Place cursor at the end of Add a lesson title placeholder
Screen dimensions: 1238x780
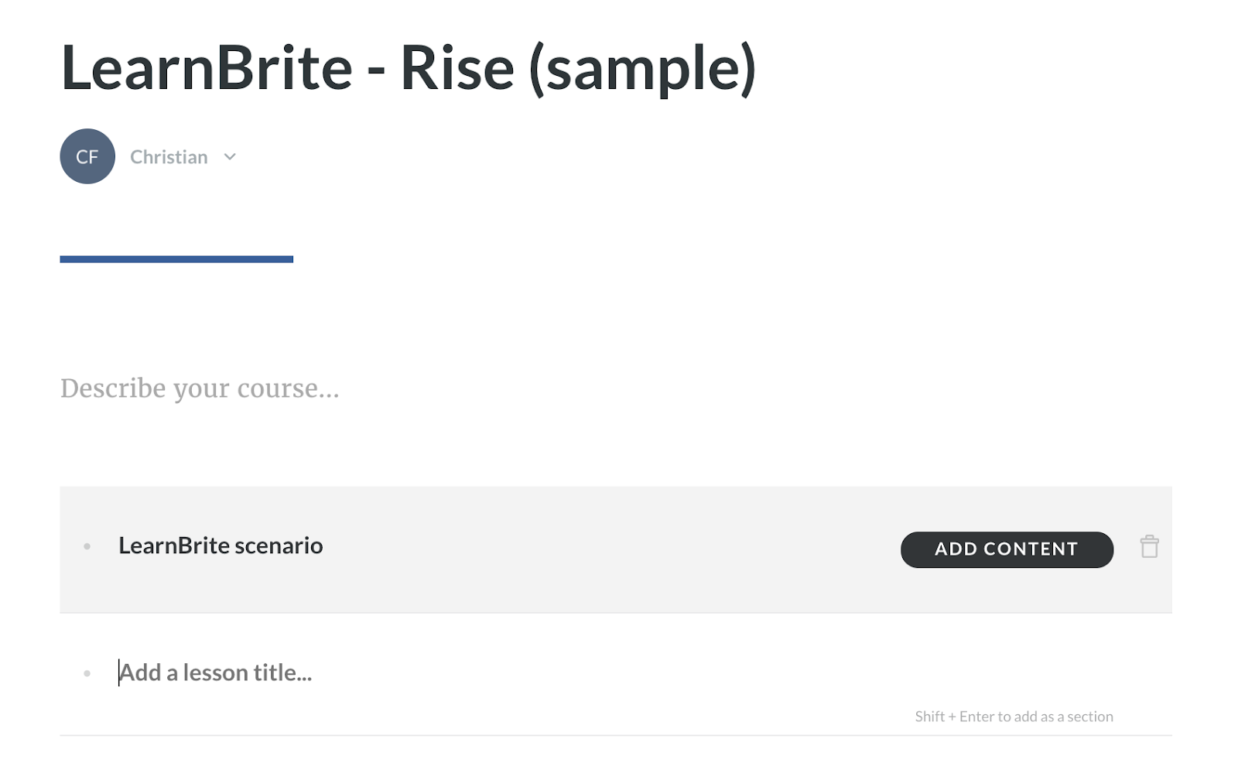(x=313, y=672)
